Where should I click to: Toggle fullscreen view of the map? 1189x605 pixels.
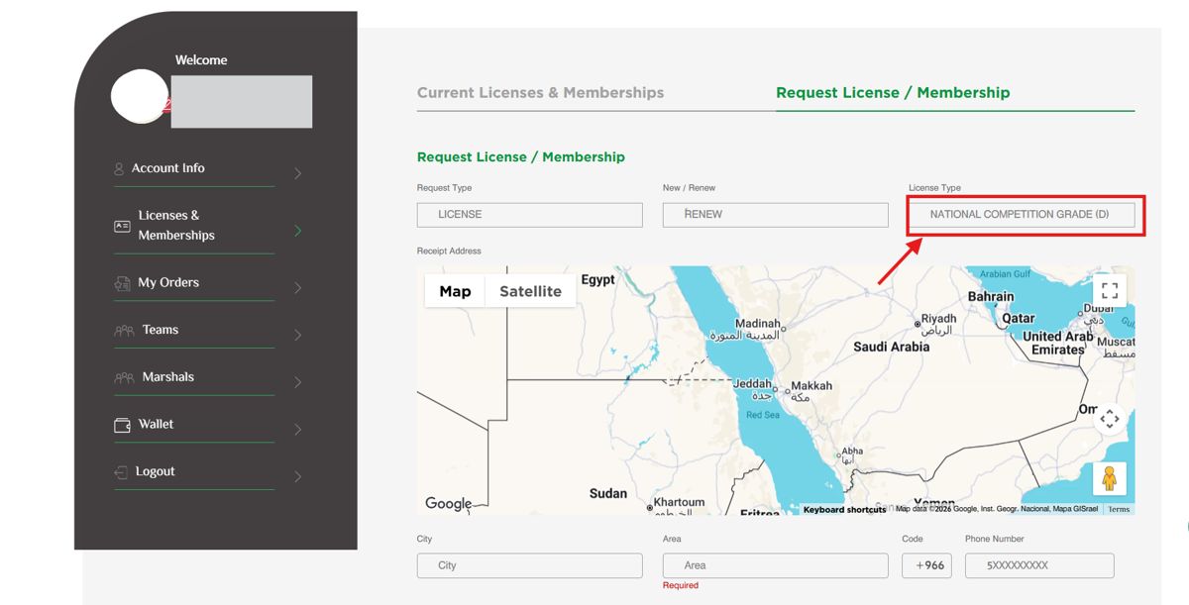coord(1110,291)
